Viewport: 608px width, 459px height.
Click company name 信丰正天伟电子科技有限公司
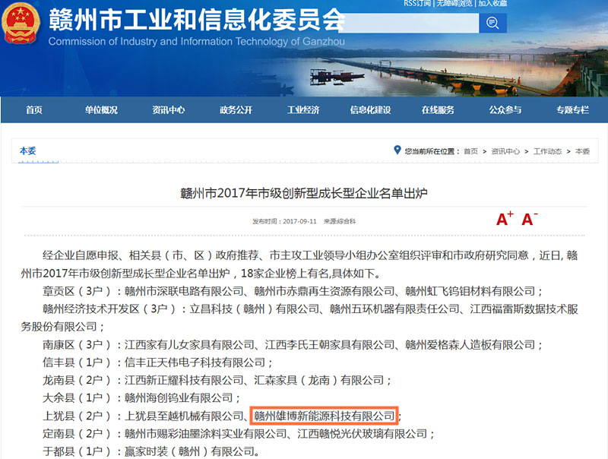[x=195, y=362]
